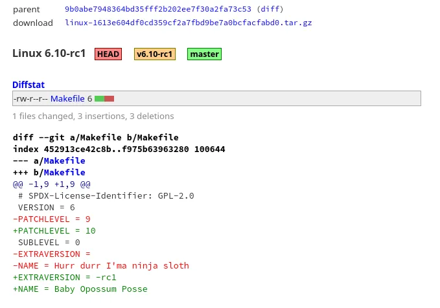Click the commit title Linux 6.10-rc1
This screenshot has height=308, width=440.
(49, 53)
